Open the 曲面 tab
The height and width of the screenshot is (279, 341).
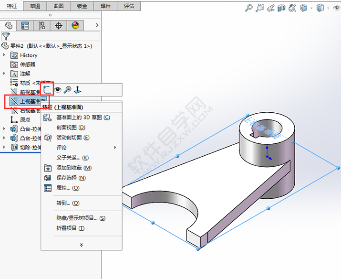59,6
